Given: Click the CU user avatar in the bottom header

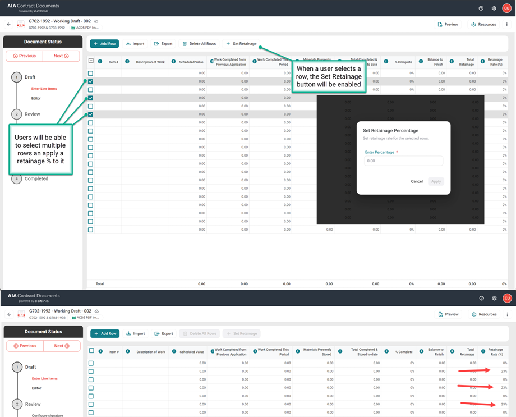Looking at the screenshot, I should 507,298.
